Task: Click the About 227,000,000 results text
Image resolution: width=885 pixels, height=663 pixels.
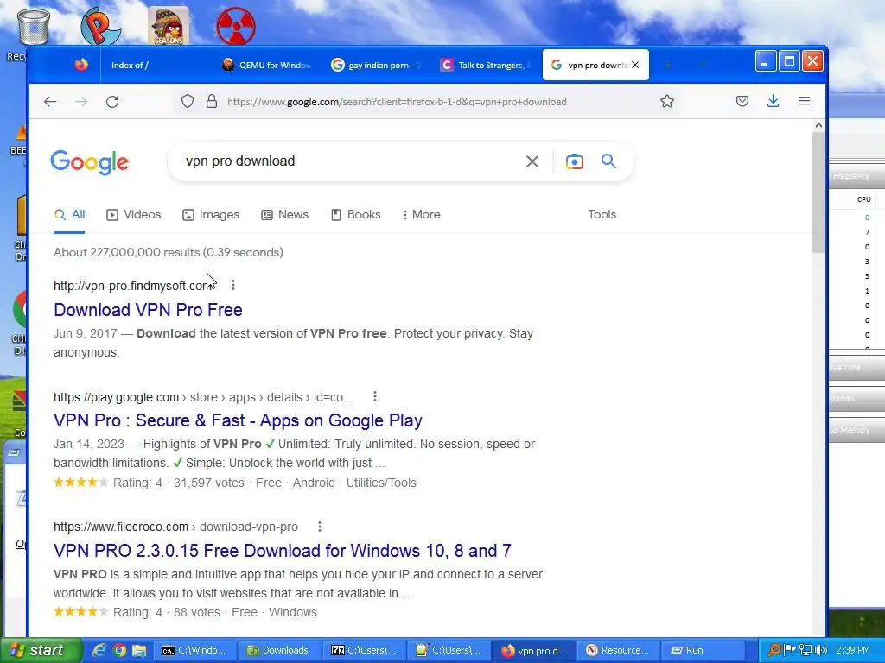Action: tap(169, 253)
